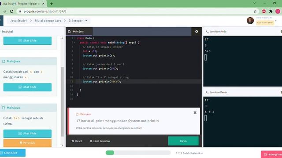The width and height of the screenshot is (282, 158).
Task: Click the instructions panel scrollbar thumb
Action: click(62, 101)
